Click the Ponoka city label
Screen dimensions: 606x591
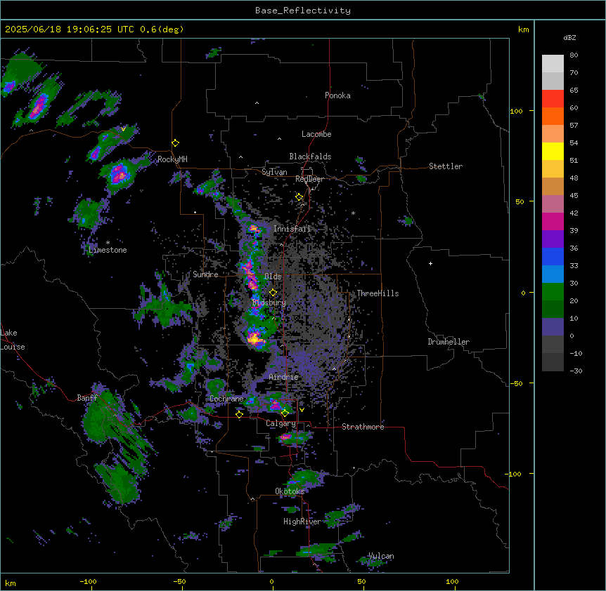pos(337,95)
